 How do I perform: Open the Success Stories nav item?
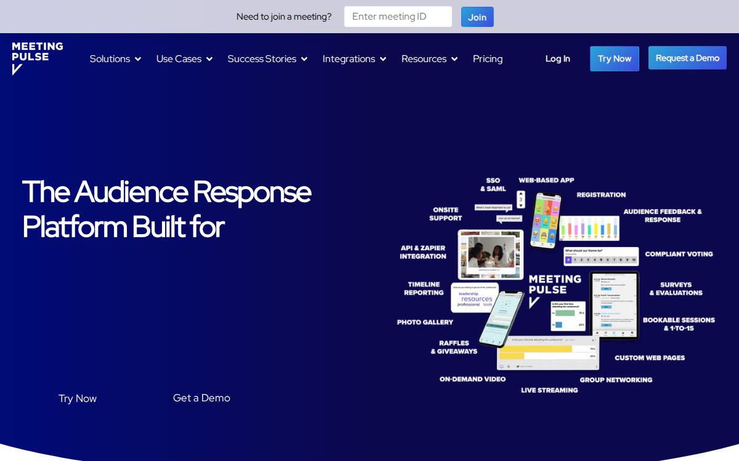[262, 59]
